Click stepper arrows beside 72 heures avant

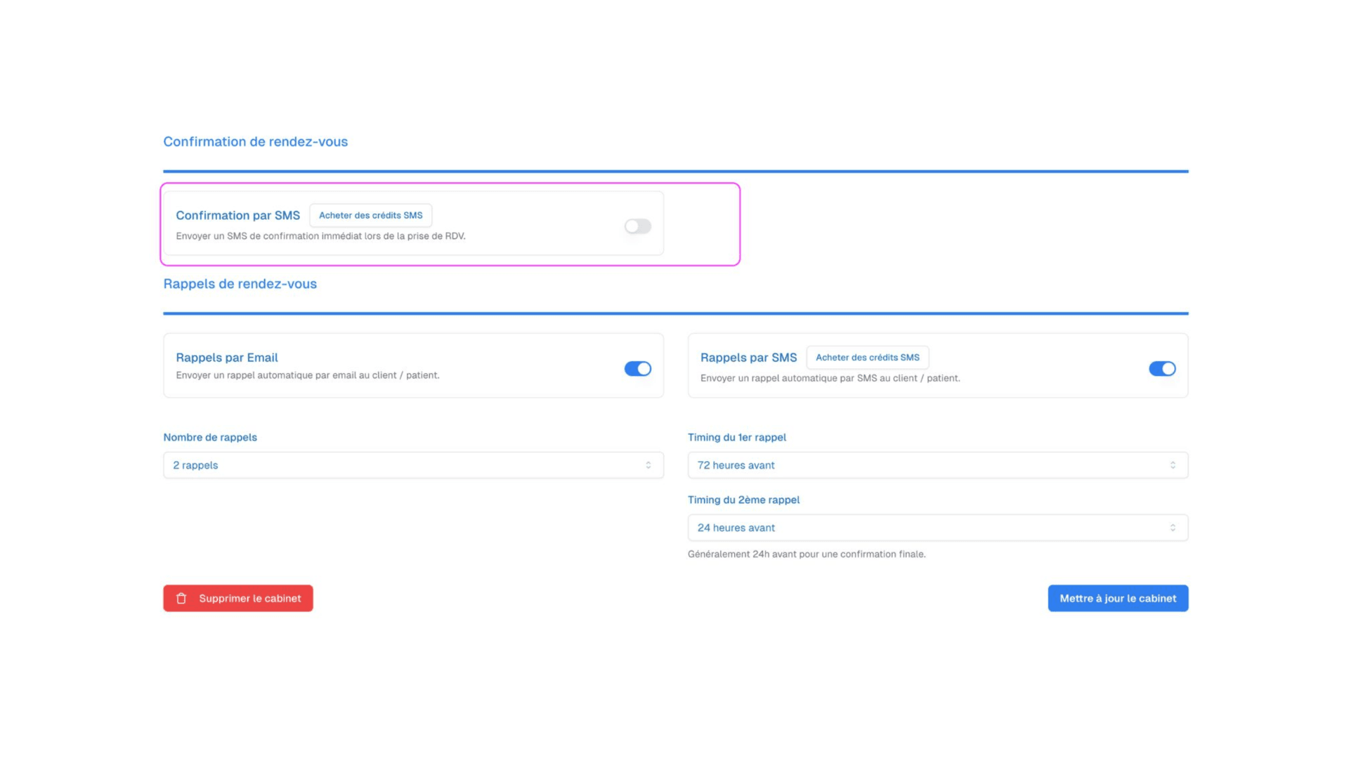(x=1172, y=465)
